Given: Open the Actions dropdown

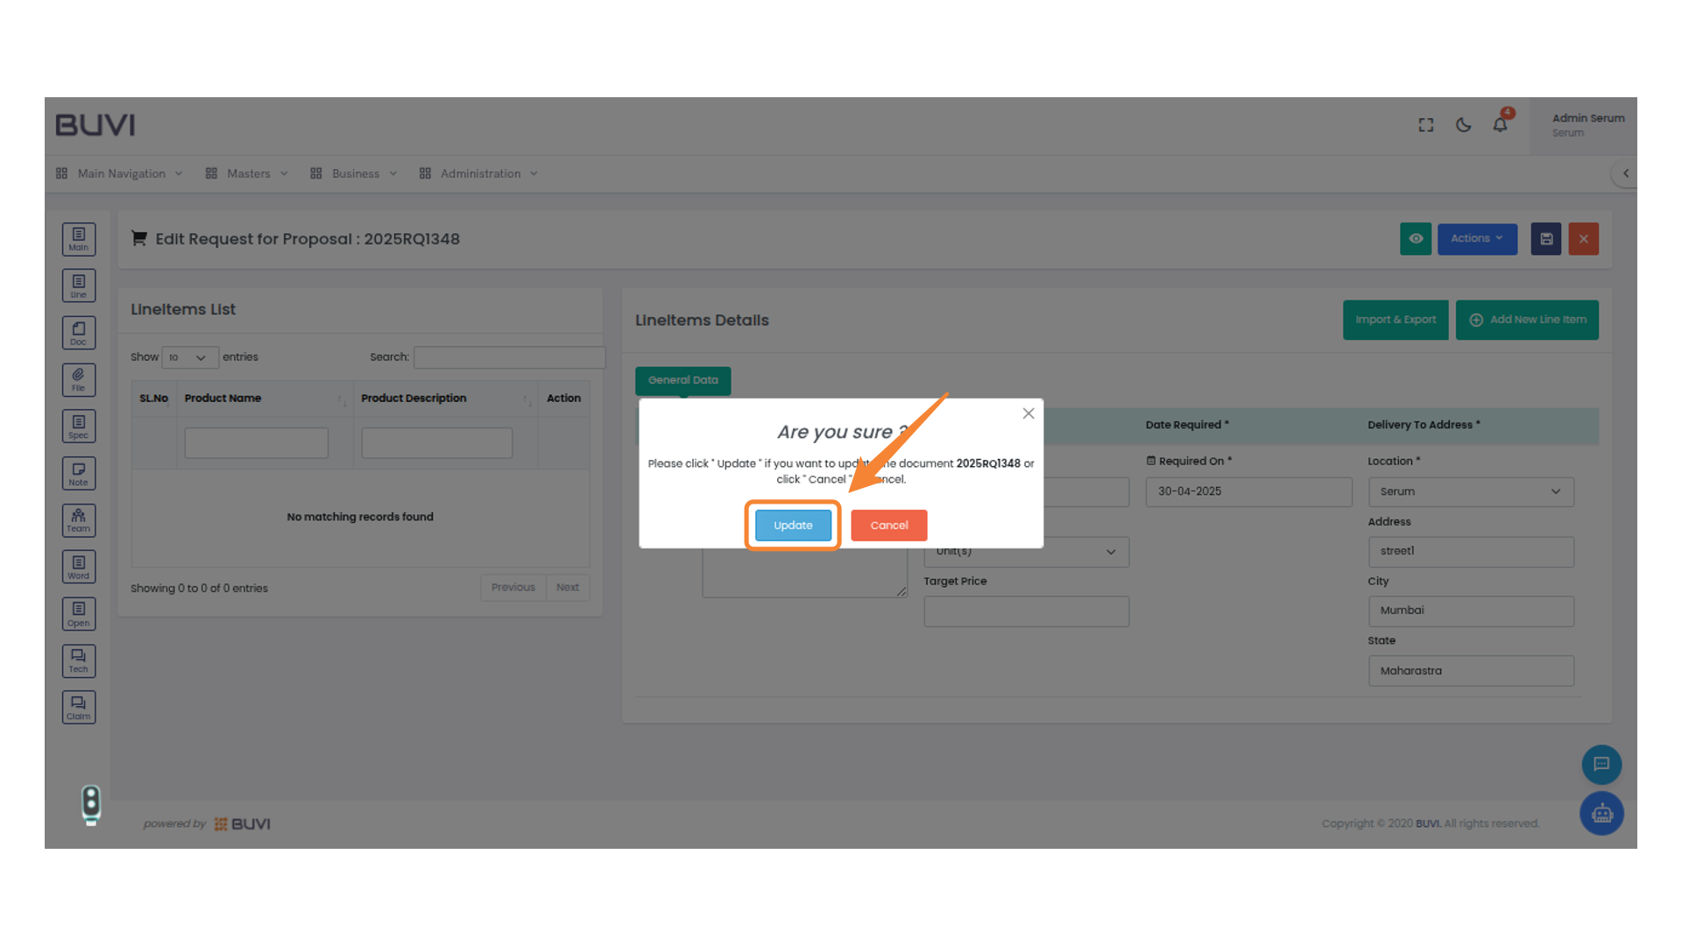Looking at the screenshot, I should 1477,238.
